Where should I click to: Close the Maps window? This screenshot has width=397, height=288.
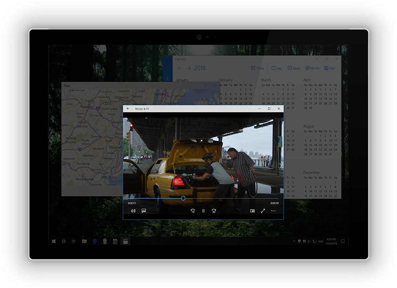pos(215,85)
